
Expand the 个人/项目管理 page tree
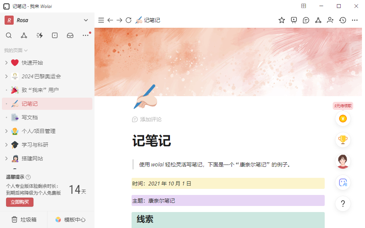click(6, 131)
